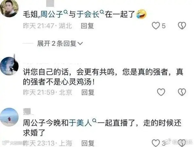This screenshot has height=147, width=195.
Task: Open second commenter's rock climber avatar
Action: 9,66
